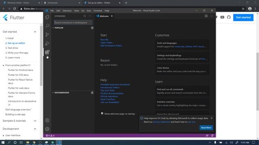Image resolution: width=259 pixels, height=145 pixels.
Task: Bookmark this page with the star icon
Action: pos(243,9)
